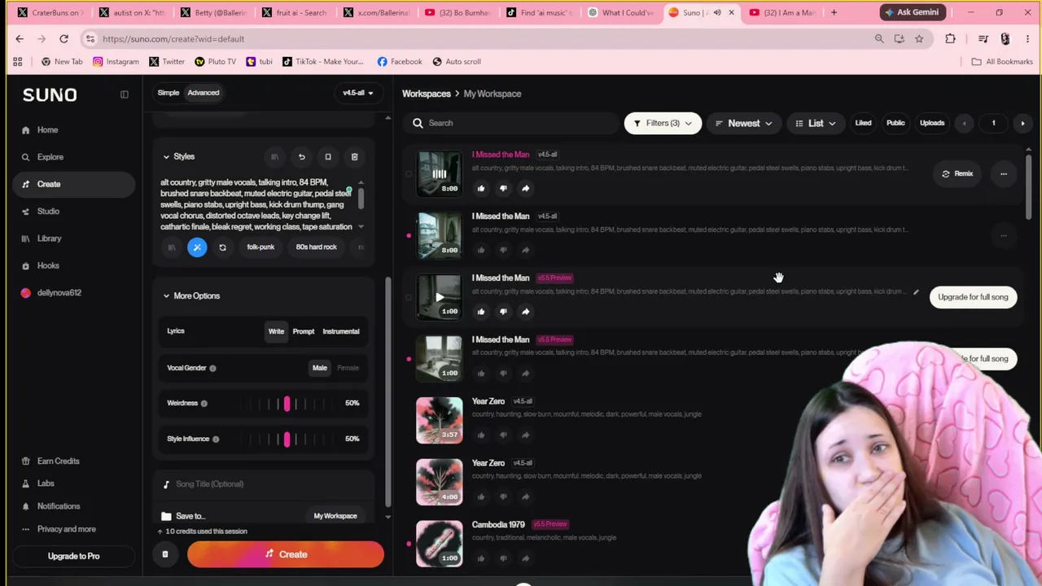Click Upgrade for full song on third song

973,297
